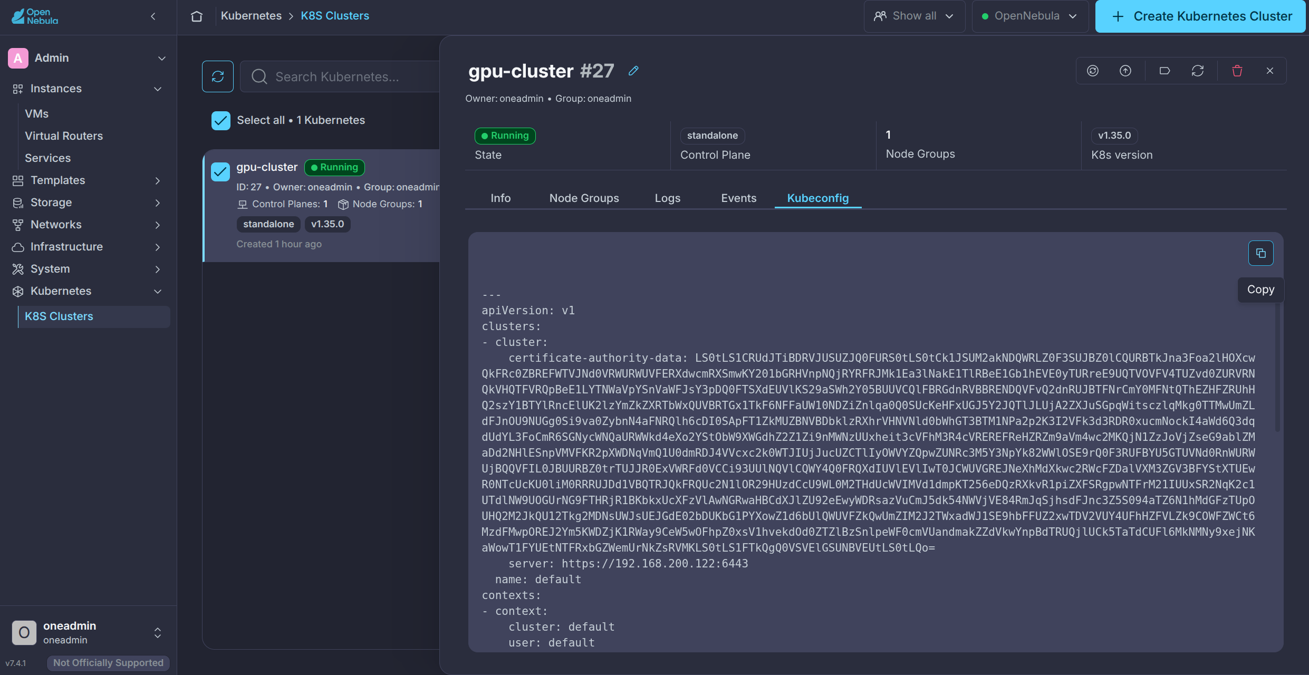The height and width of the screenshot is (675, 1309).
Task: Open Virtual Routers in the sidebar
Action: click(x=64, y=136)
